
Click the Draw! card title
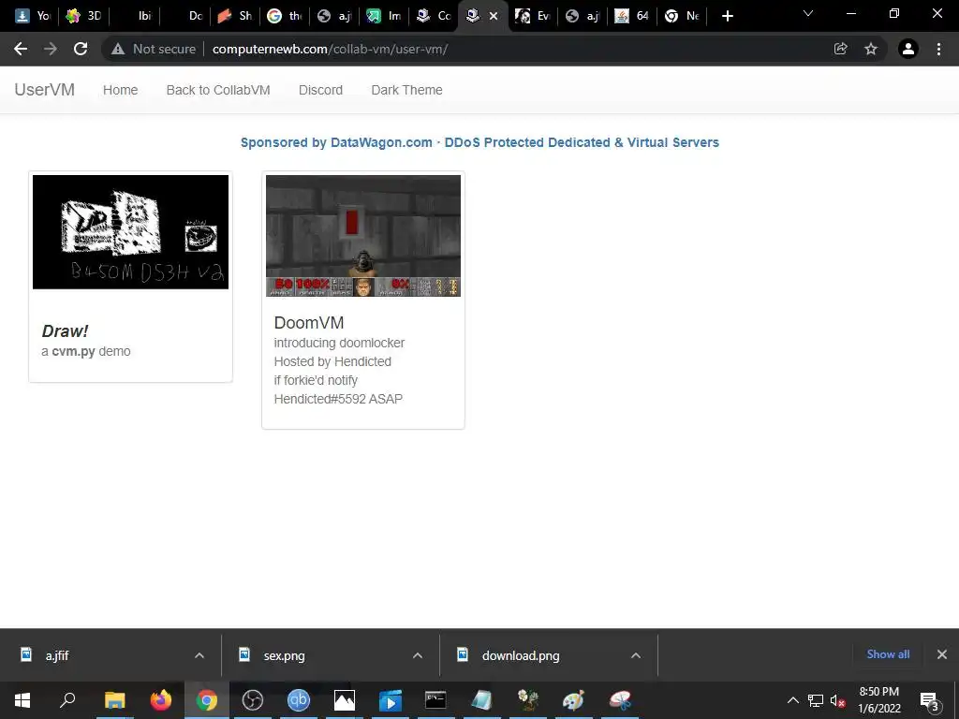65,330
